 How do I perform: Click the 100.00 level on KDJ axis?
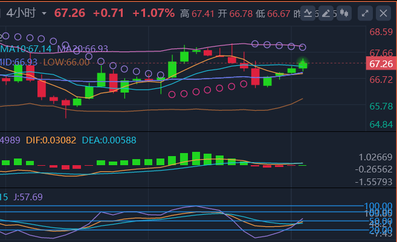point(379,206)
